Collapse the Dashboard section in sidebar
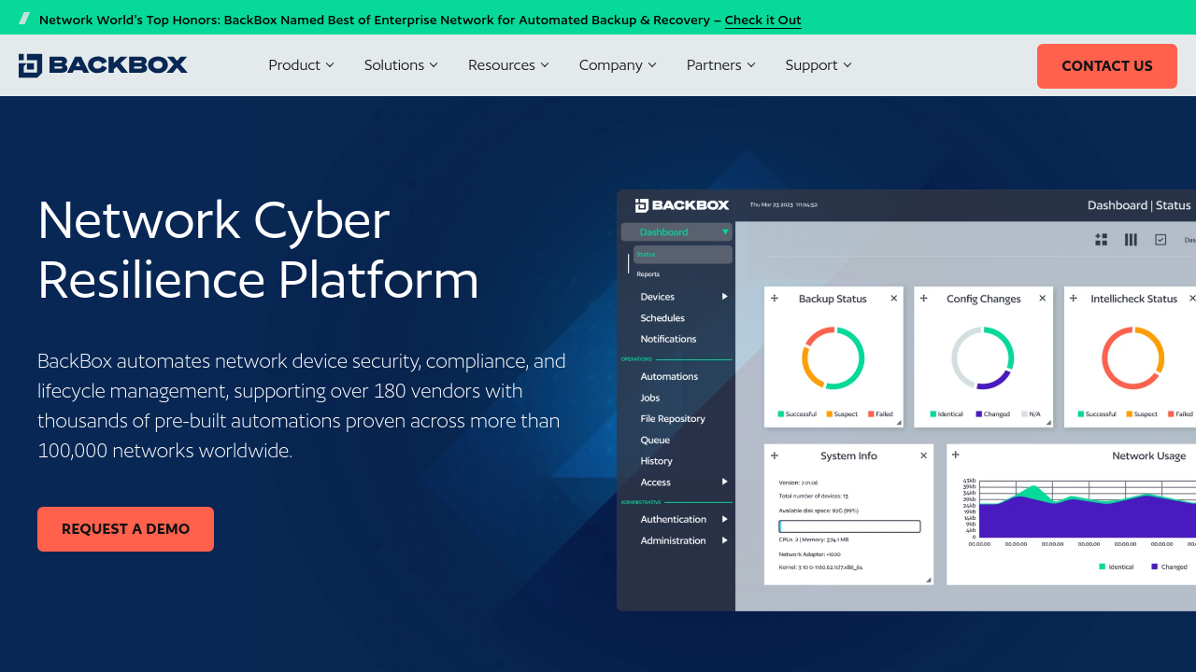 tap(725, 231)
